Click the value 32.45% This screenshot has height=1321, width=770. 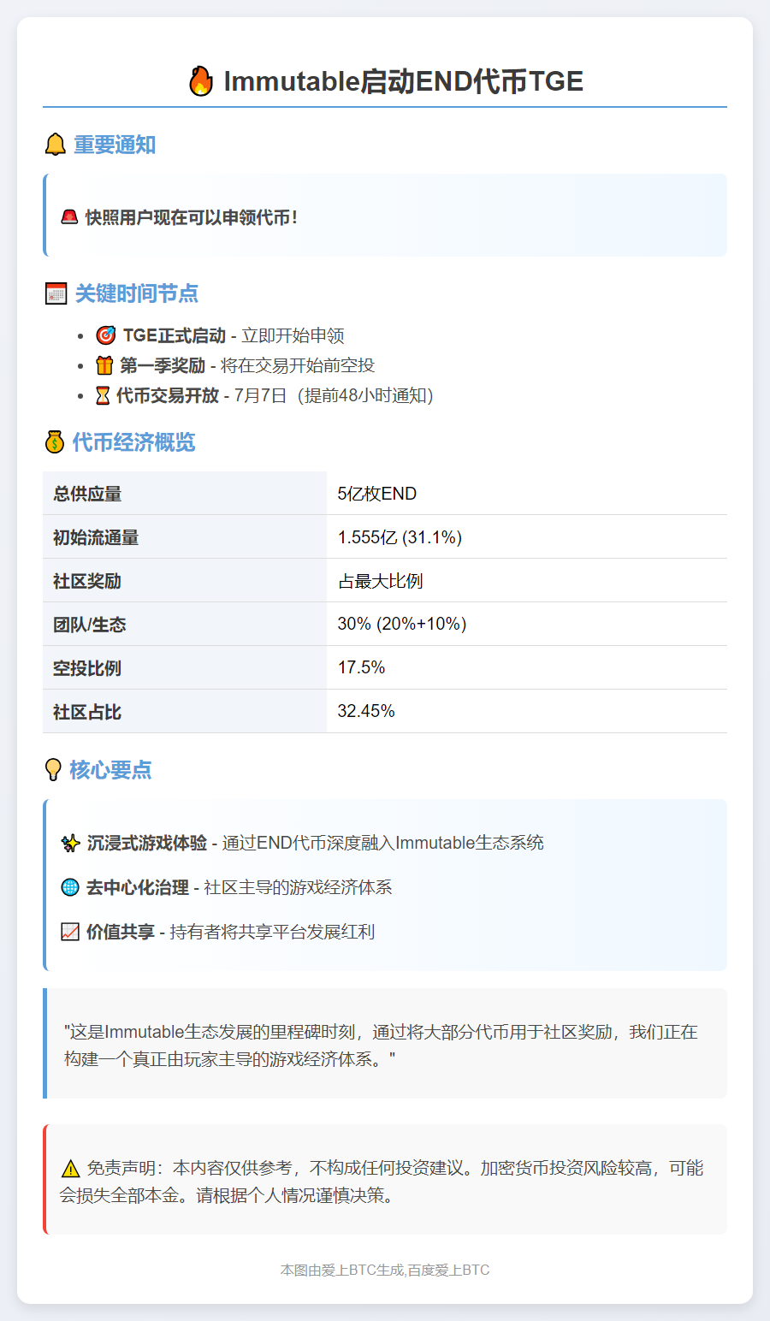click(x=366, y=711)
